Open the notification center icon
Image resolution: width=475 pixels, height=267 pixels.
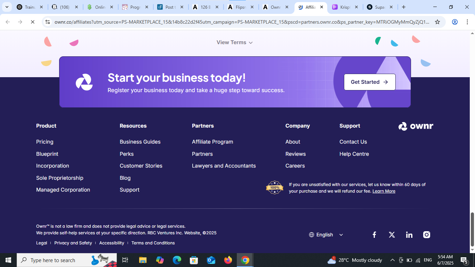click(464, 260)
